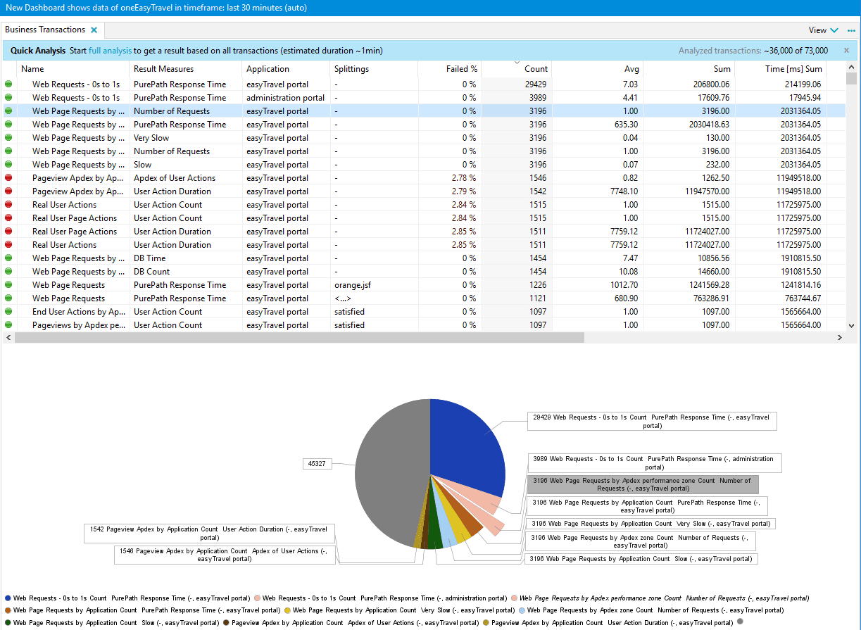The width and height of the screenshot is (861, 630).
Task: Select Time Sum cell 17945.94
Action: [780, 98]
